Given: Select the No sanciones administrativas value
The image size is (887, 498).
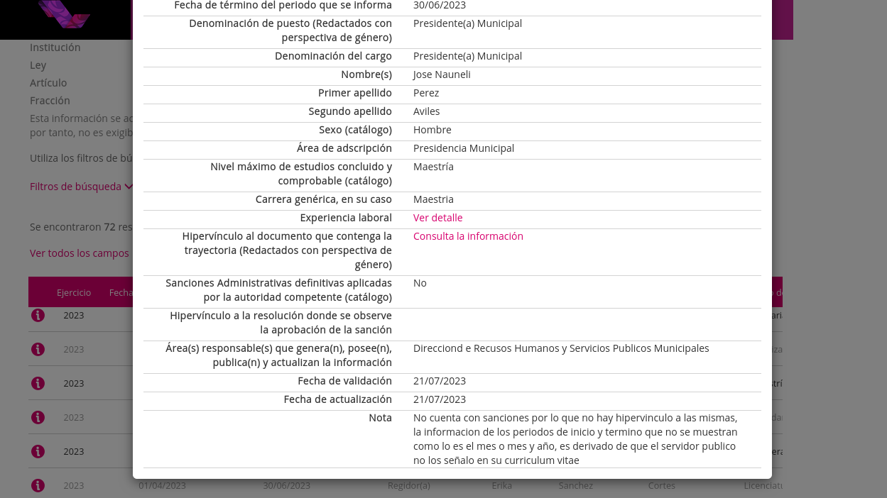Looking at the screenshot, I should coord(420,283).
